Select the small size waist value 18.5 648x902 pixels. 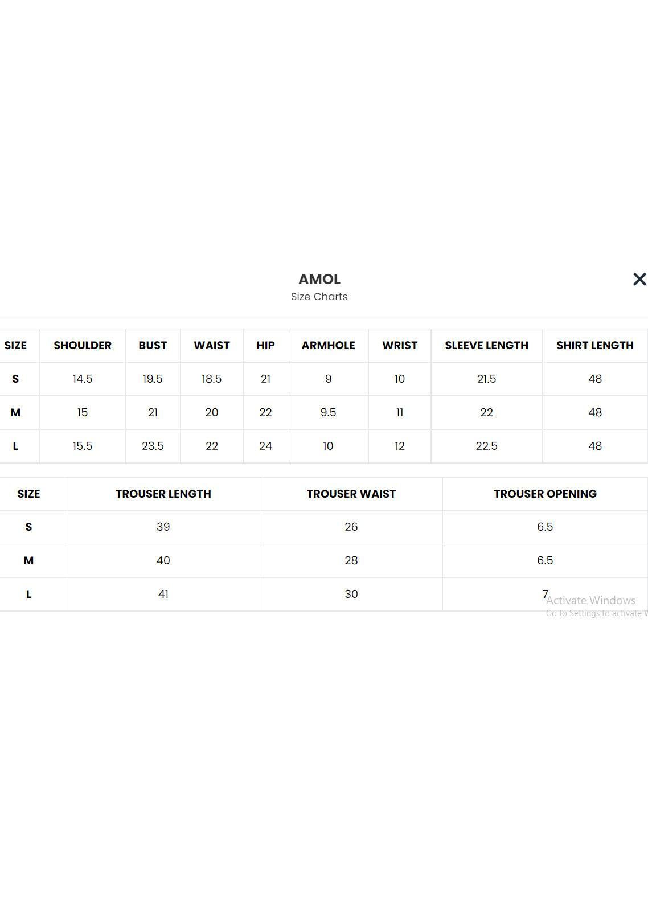click(211, 379)
